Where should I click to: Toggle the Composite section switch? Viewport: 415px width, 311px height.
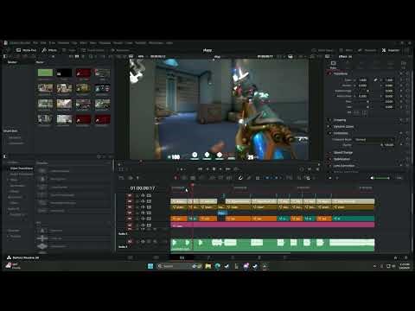(x=330, y=133)
